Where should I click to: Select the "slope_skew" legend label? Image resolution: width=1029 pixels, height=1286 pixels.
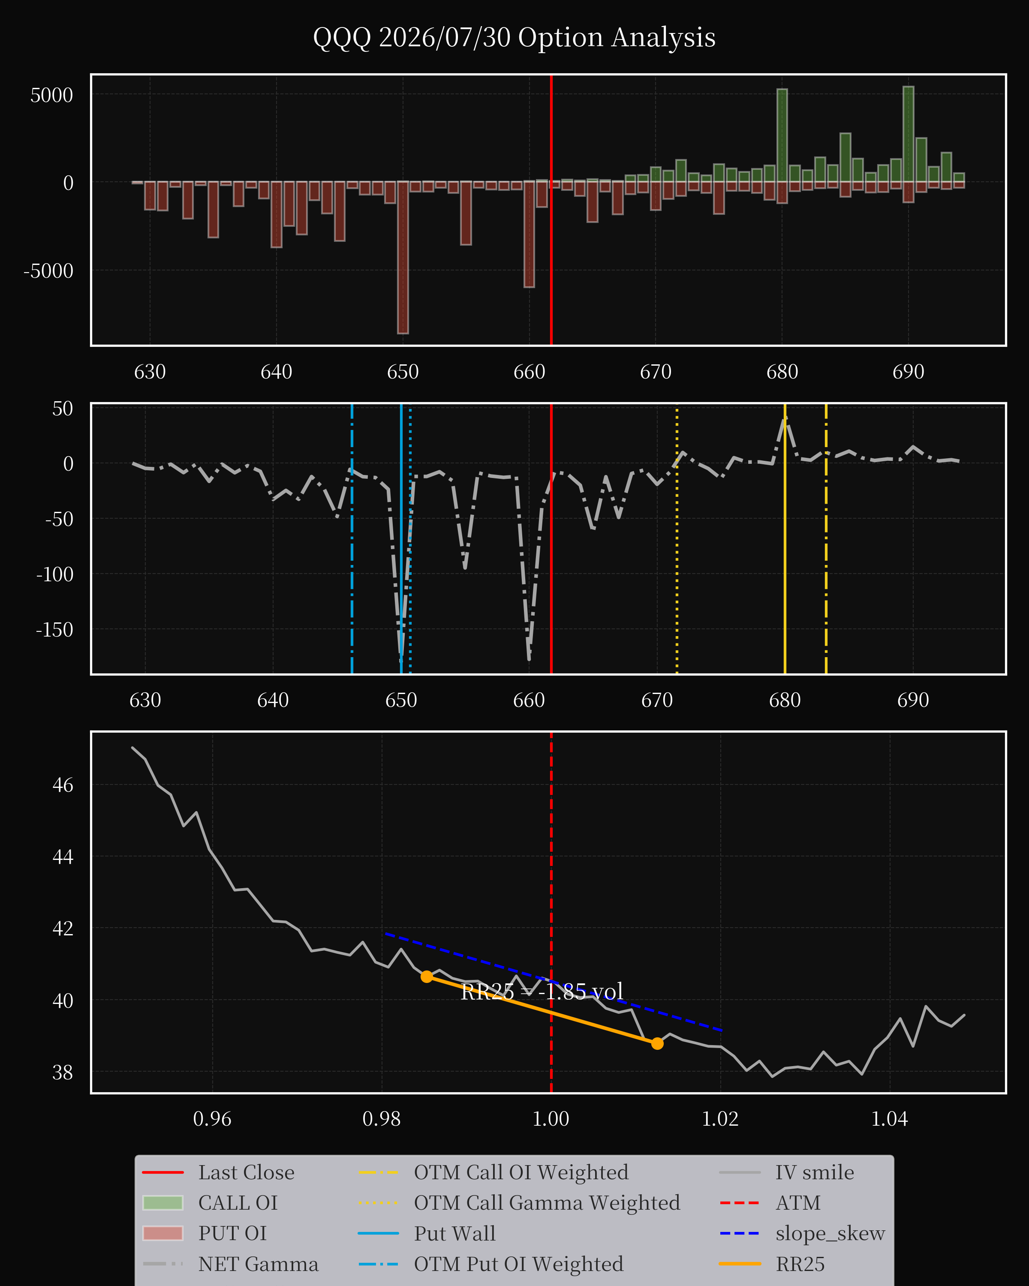click(830, 1233)
